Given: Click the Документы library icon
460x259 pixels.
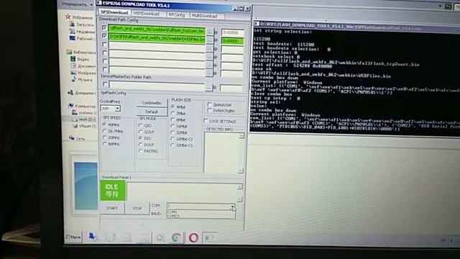Looking at the screenshot, I should click(x=73, y=65).
